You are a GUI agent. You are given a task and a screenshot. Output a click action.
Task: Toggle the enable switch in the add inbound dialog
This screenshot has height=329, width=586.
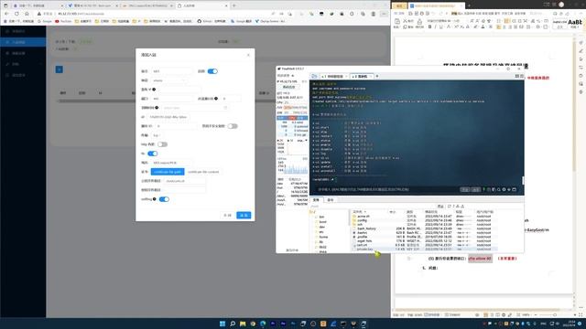pyautogui.click(x=212, y=71)
